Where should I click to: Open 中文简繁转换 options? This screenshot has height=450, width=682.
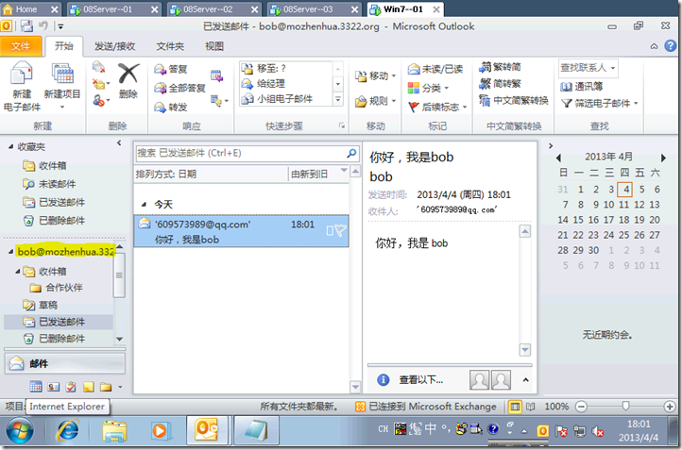pyautogui.click(x=514, y=100)
